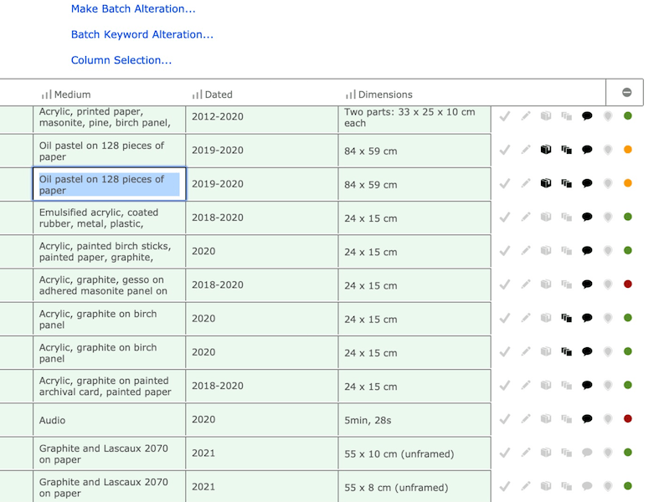Click the stacked copies icon in Emulsified acrylic row
Viewport: 659px width, 502px height.
click(x=566, y=218)
